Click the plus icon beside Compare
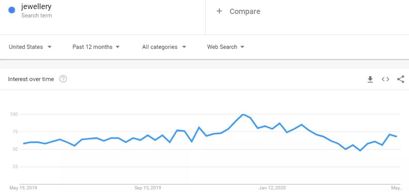 219,11
